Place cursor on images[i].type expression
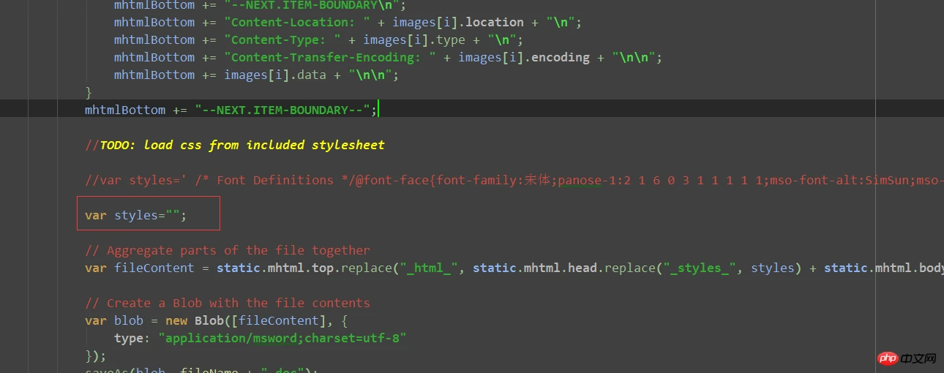This screenshot has width=944, height=373. click(414, 39)
